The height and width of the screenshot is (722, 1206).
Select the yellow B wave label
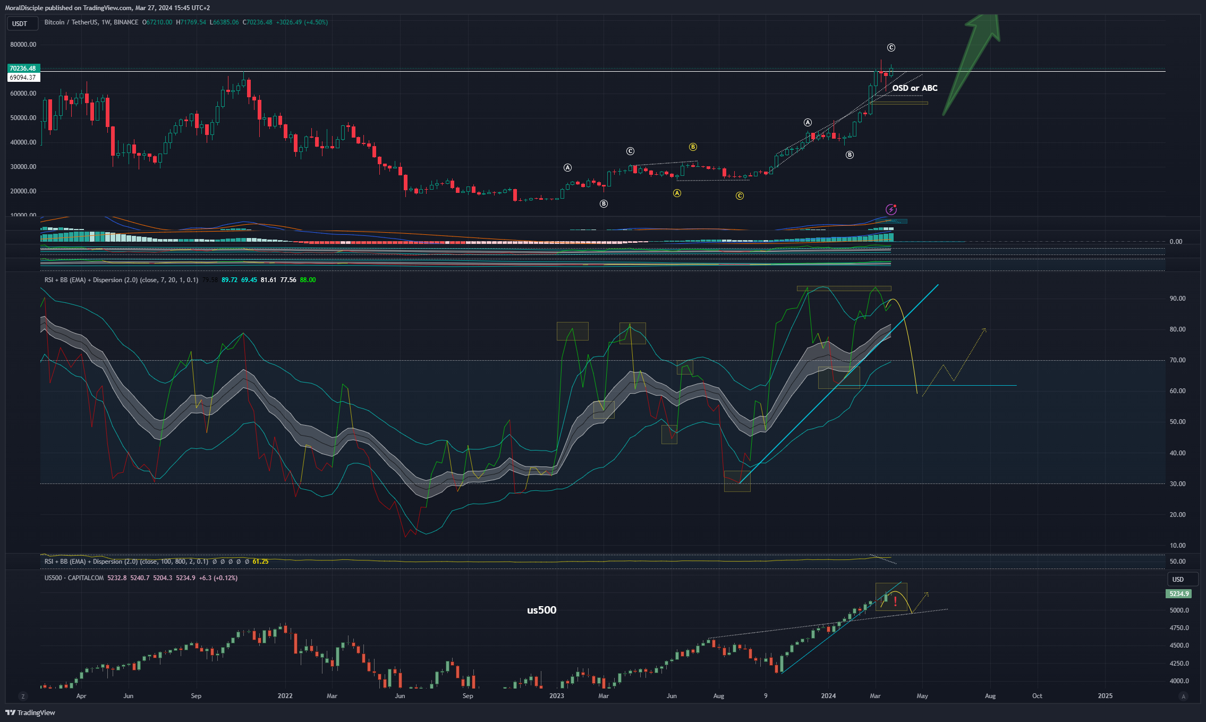[x=693, y=147]
